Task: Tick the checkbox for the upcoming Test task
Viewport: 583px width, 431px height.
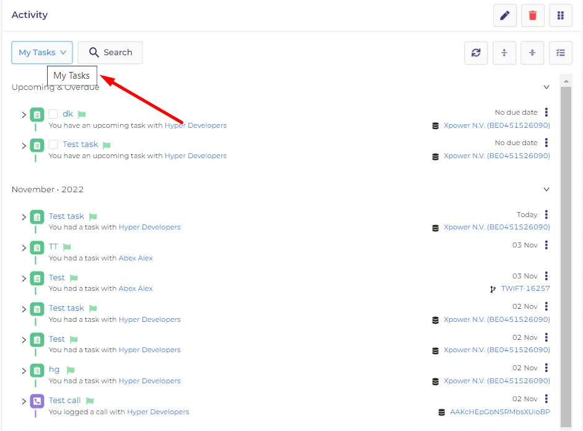Action: click(53, 144)
